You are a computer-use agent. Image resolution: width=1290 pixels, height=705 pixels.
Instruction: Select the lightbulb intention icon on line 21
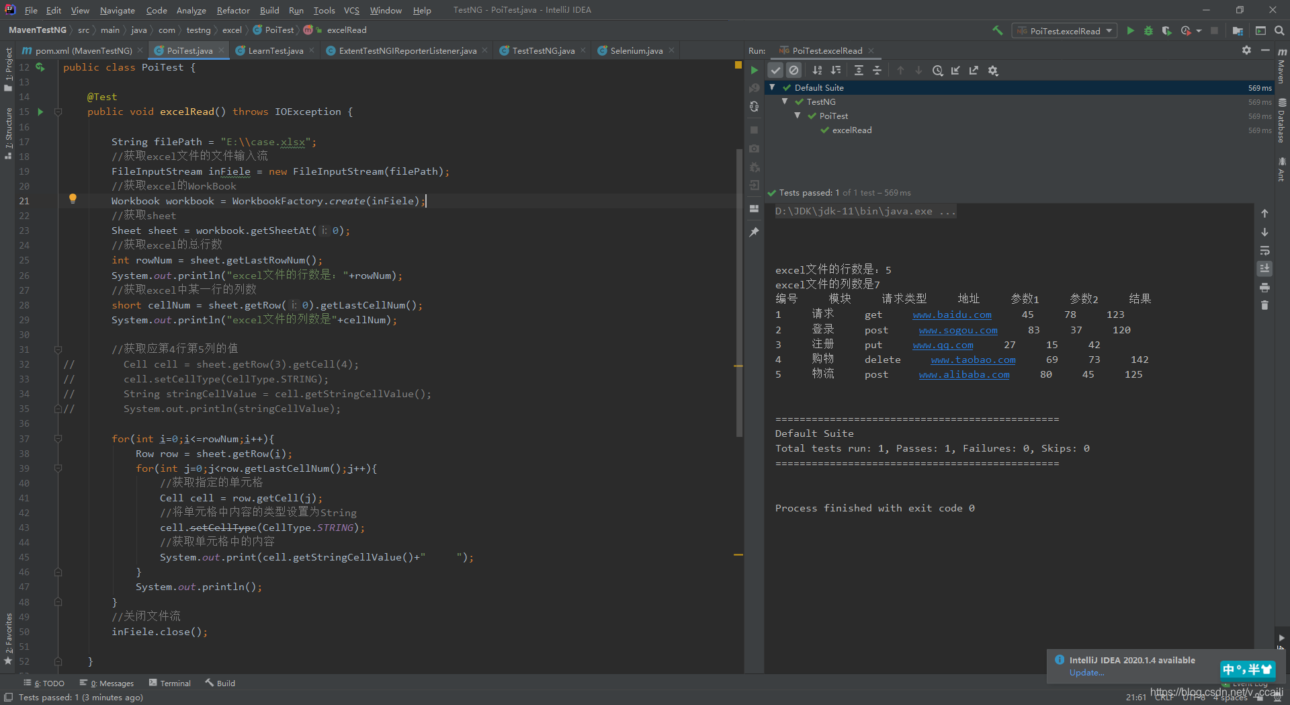click(x=73, y=198)
